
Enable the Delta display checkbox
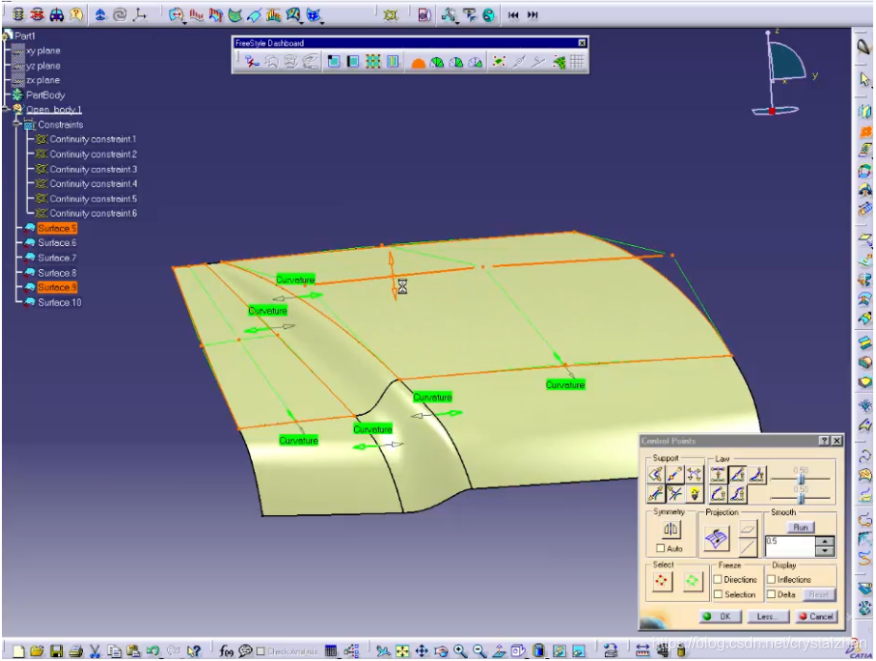(x=771, y=594)
